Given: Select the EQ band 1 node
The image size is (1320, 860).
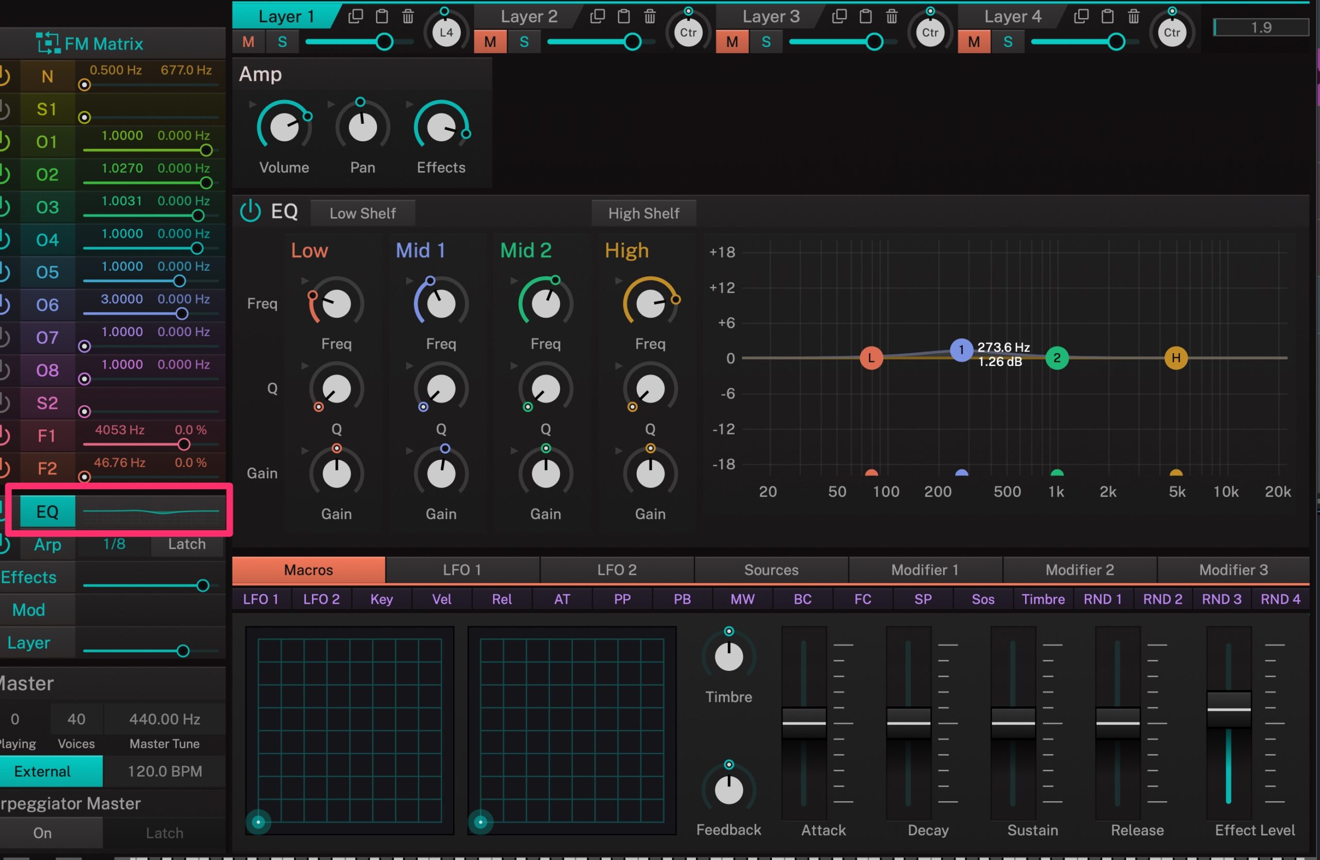Looking at the screenshot, I should tap(961, 350).
